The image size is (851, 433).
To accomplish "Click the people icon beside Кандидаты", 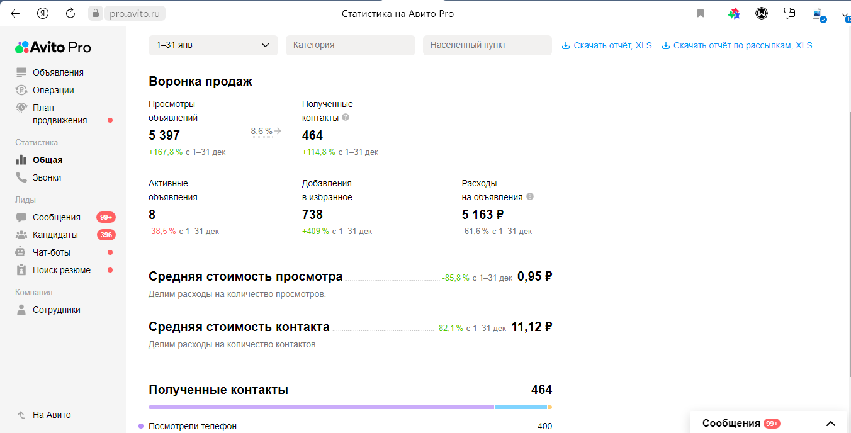I will pos(22,235).
